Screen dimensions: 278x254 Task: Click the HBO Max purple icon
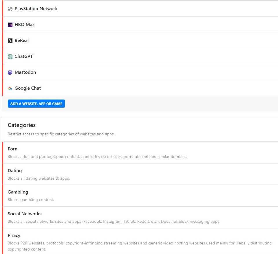pyautogui.click(x=10, y=25)
